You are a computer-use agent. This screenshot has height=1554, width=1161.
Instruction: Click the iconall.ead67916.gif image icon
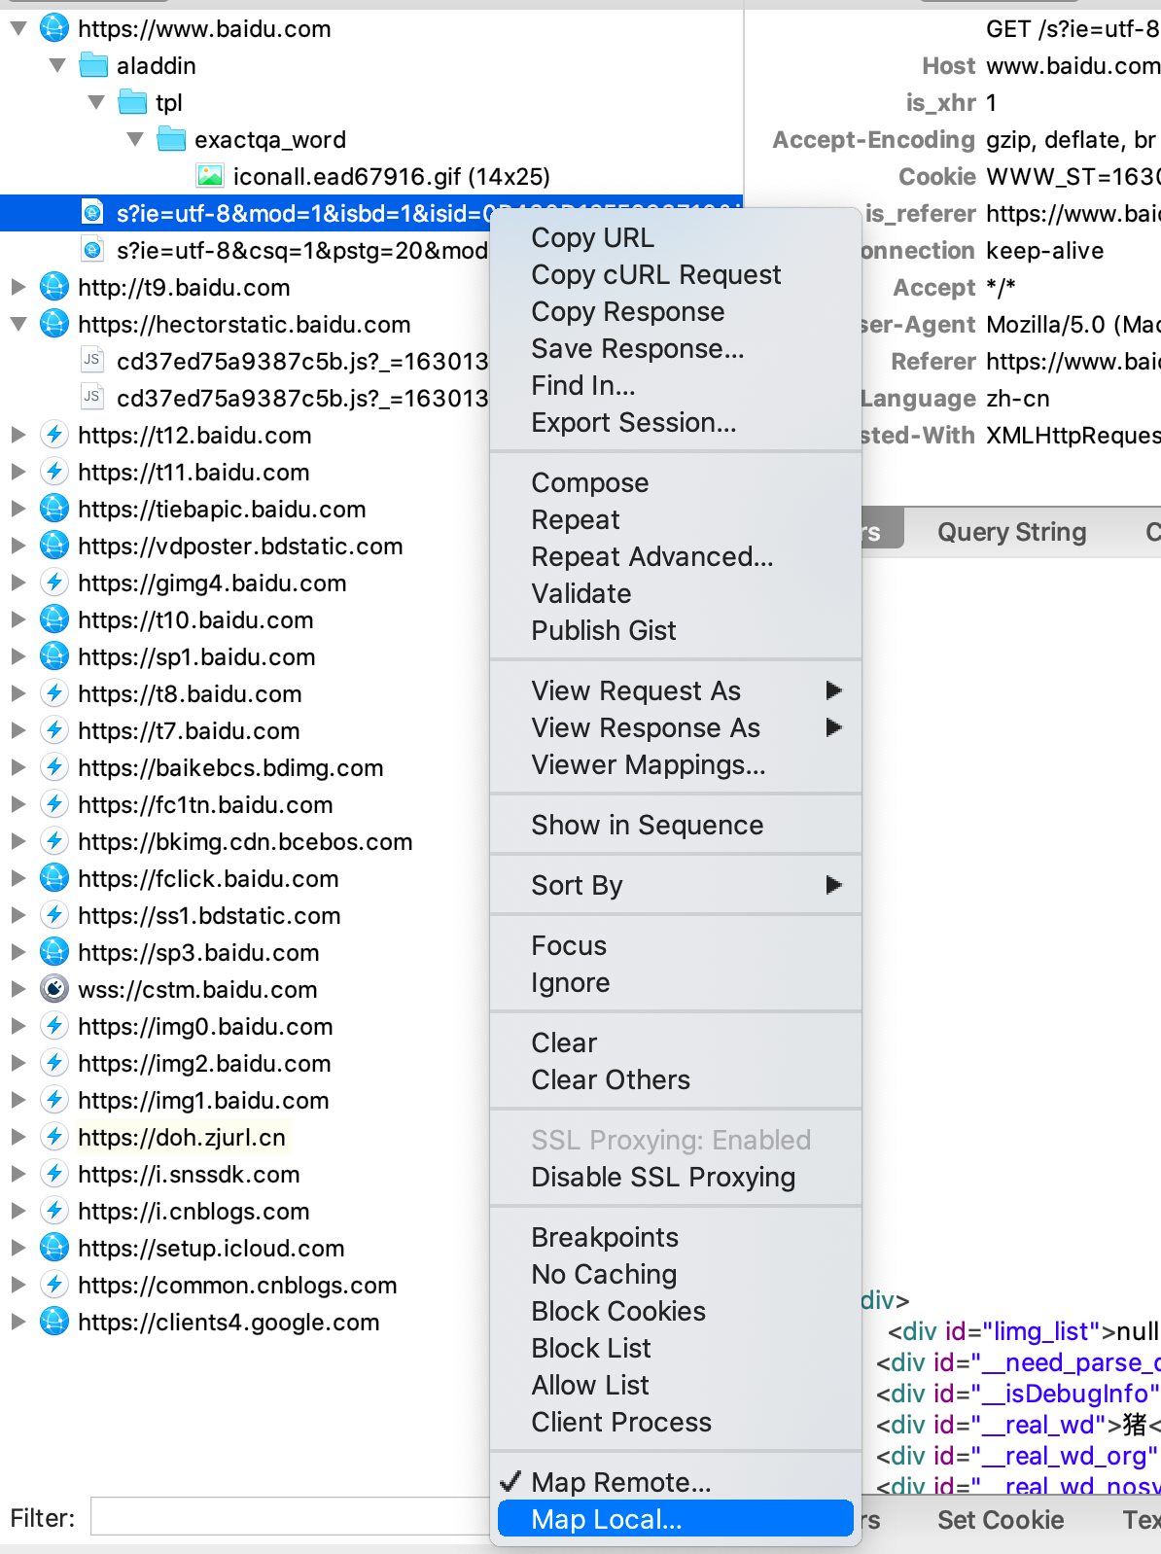click(x=210, y=176)
